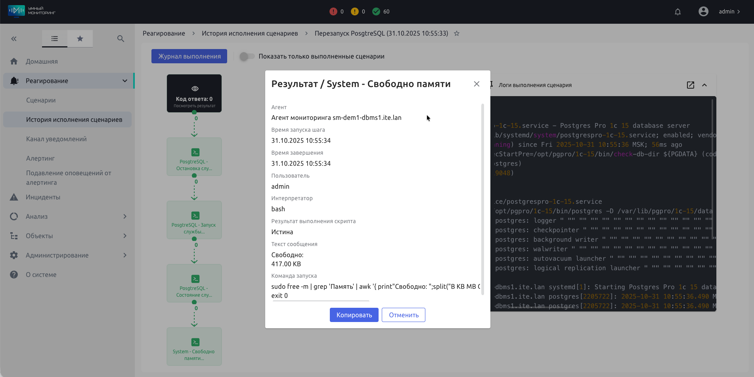Collapse the sidebar with double-chevron icon
The image size is (754, 377).
point(14,39)
